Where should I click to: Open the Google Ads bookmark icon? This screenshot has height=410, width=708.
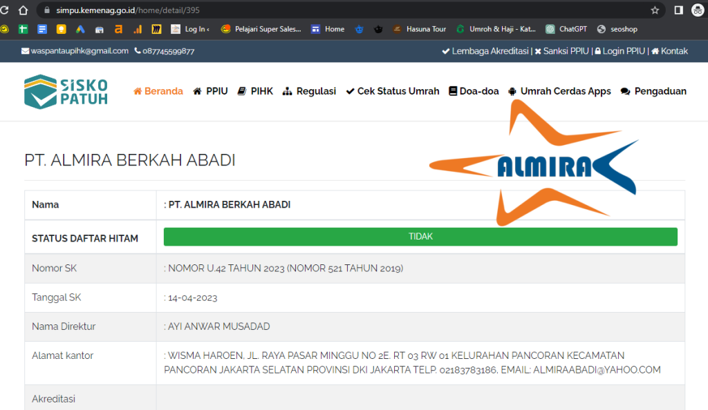pos(80,29)
